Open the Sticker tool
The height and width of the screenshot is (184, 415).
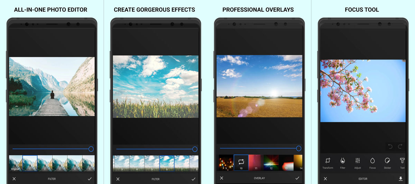pos(387,163)
